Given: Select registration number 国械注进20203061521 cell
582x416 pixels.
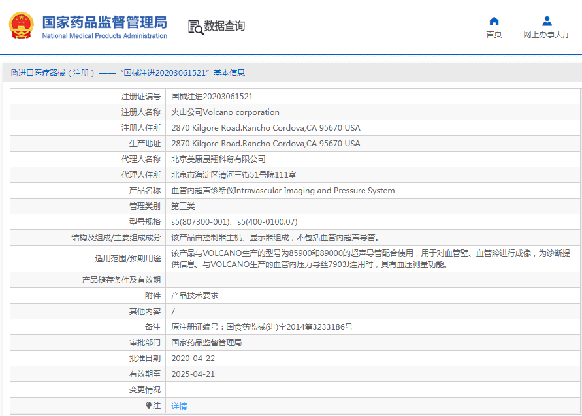Looking at the screenshot, I should coord(212,97).
